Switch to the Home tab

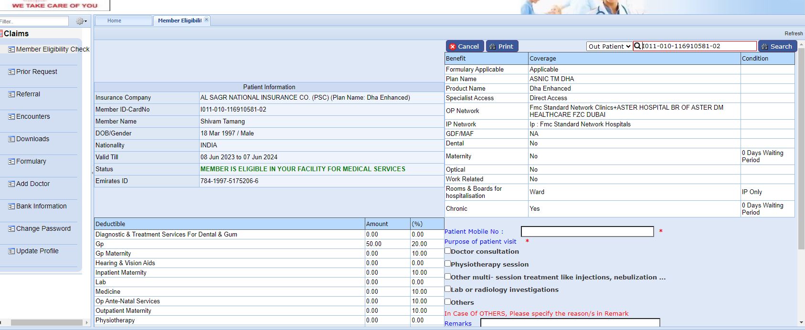115,21
